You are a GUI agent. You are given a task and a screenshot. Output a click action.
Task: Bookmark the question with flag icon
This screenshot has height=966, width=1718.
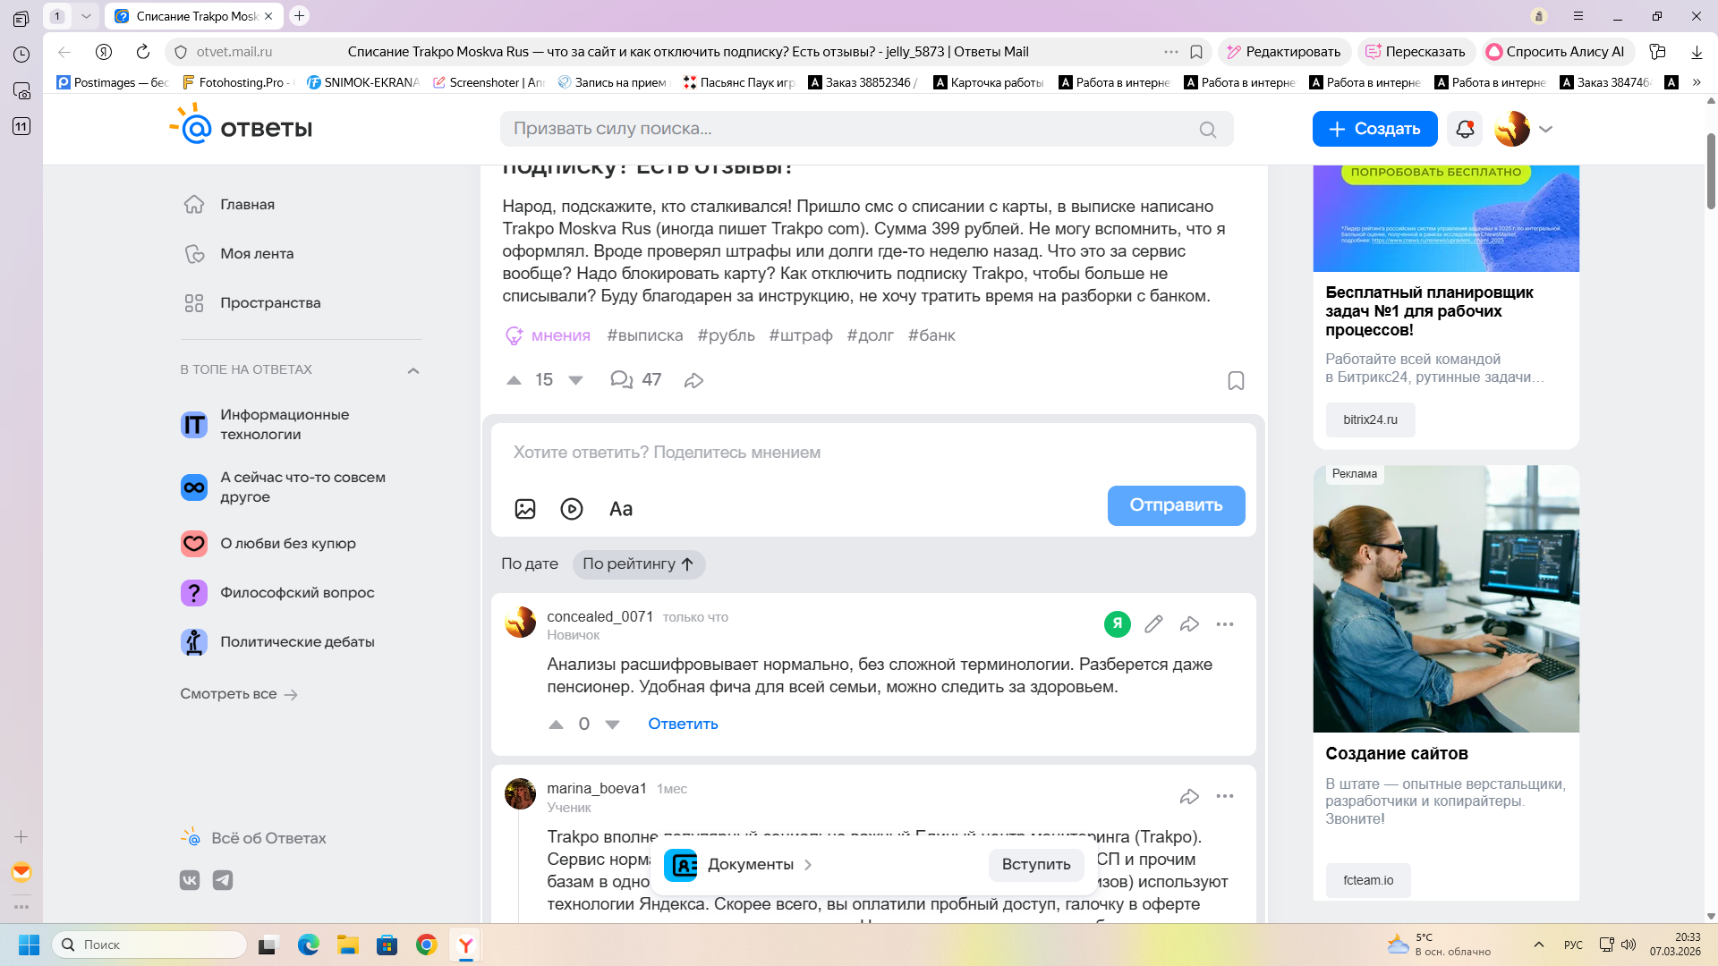(x=1236, y=381)
